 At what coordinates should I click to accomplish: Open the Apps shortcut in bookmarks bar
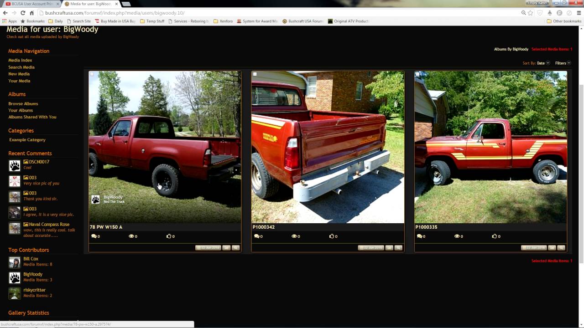[x=10, y=21]
